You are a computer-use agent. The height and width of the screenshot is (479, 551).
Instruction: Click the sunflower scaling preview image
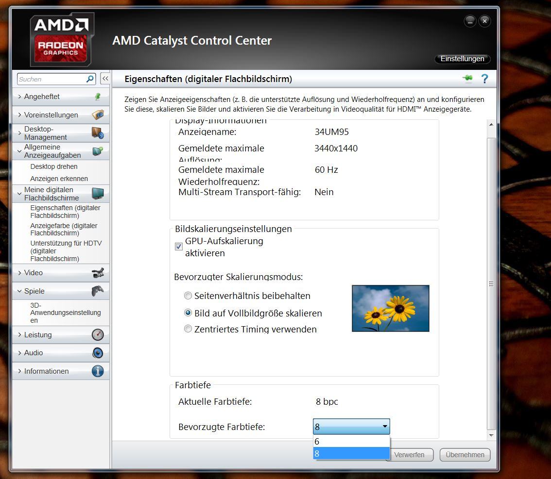tap(390, 308)
